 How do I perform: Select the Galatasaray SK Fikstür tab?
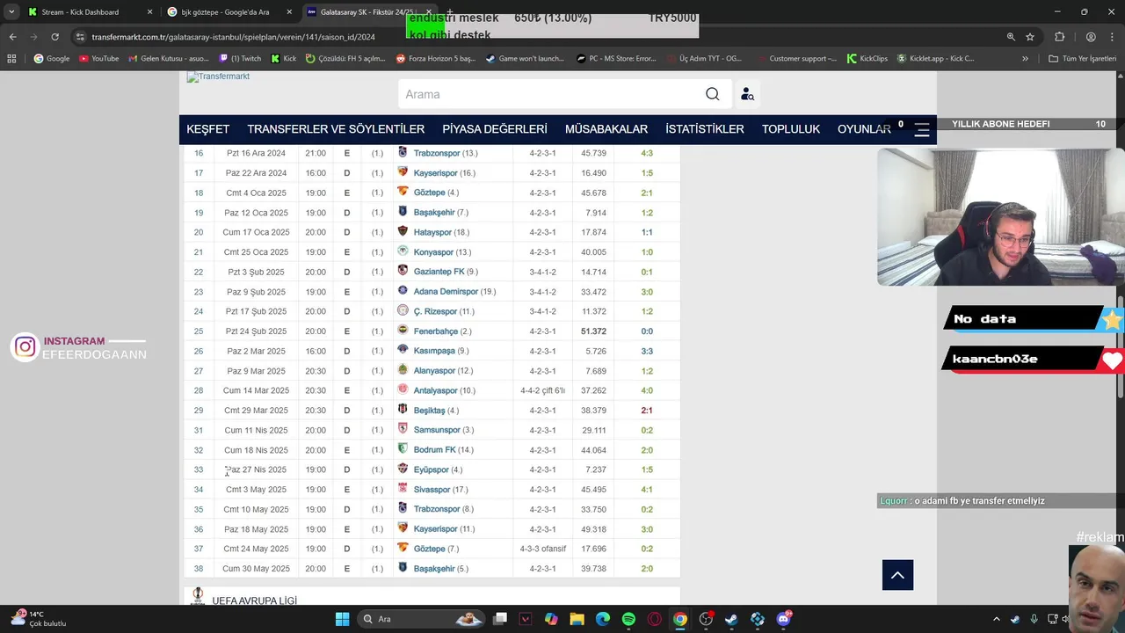click(x=367, y=12)
